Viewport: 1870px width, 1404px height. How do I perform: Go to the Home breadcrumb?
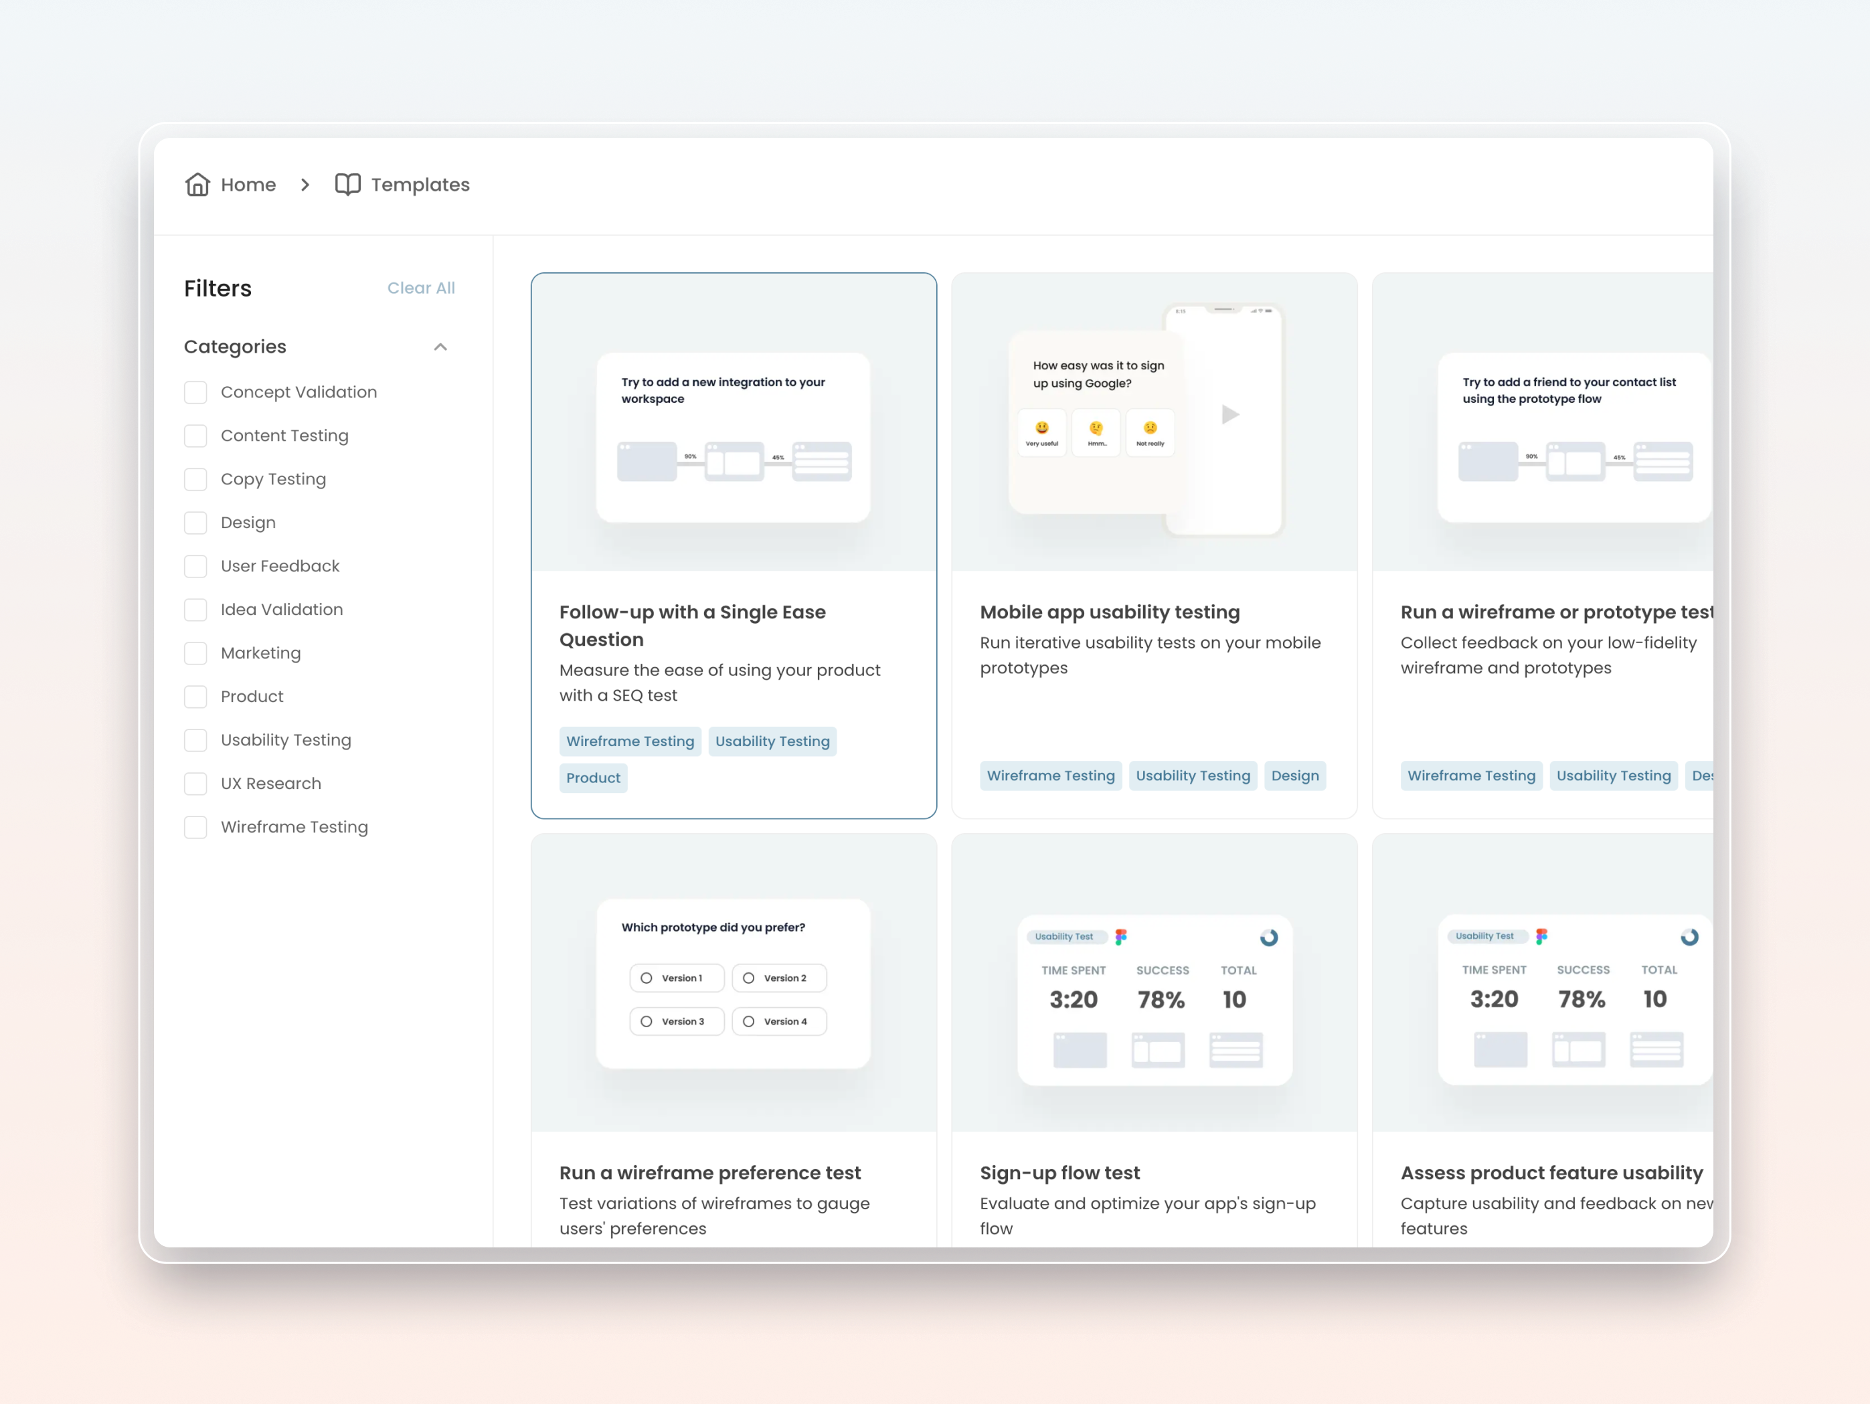248,184
